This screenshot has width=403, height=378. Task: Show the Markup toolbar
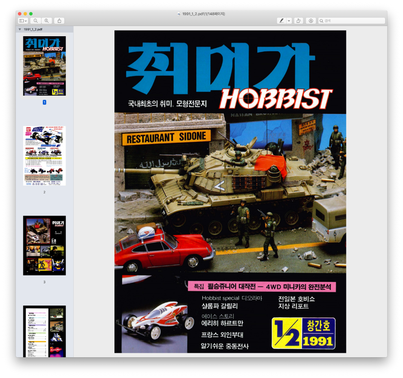coord(311,21)
